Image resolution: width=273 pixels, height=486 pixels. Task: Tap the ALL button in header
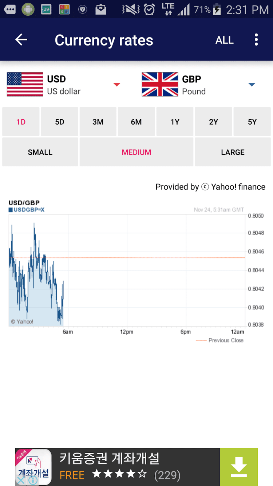pos(224,40)
